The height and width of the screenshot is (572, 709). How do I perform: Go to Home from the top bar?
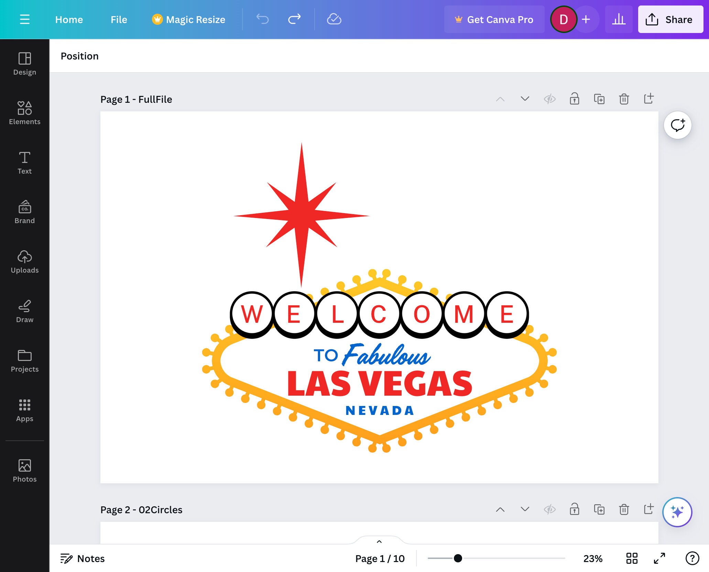tap(69, 19)
